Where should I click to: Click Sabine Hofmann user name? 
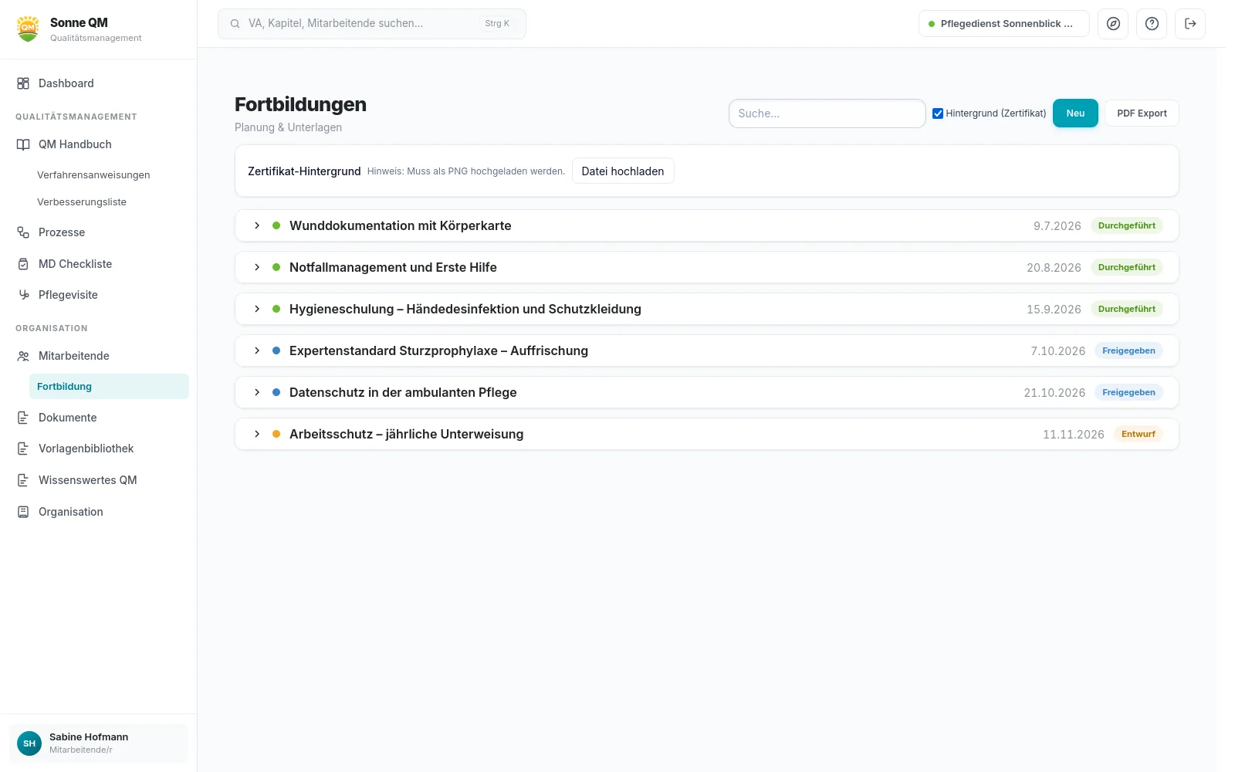[89, 737]
